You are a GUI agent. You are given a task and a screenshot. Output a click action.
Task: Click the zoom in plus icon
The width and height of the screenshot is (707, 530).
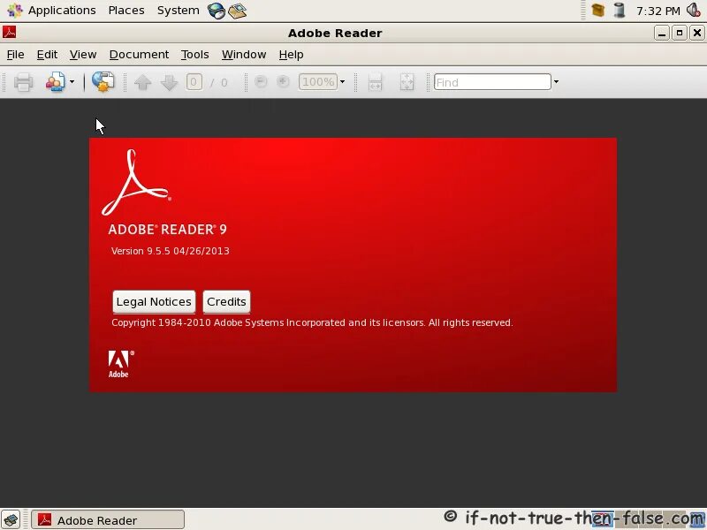(x=283, y=81)
